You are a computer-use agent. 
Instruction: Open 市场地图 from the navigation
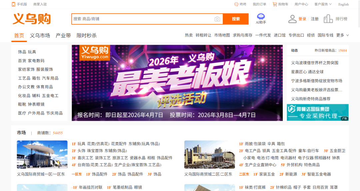coord(222,35)
